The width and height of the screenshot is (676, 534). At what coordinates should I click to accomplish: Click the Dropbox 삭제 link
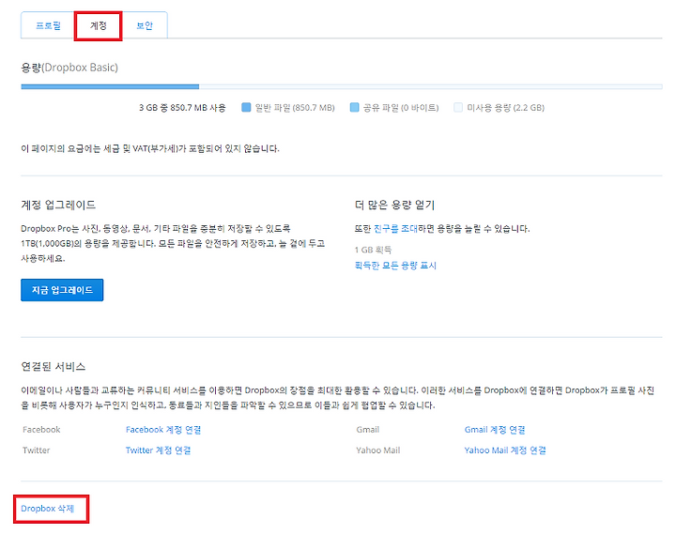[x=48, y=509]
